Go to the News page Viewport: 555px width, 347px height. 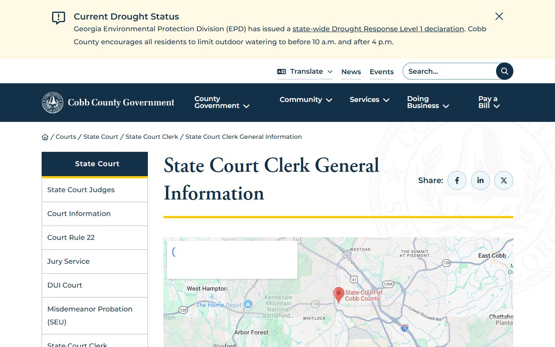[351, 72]
